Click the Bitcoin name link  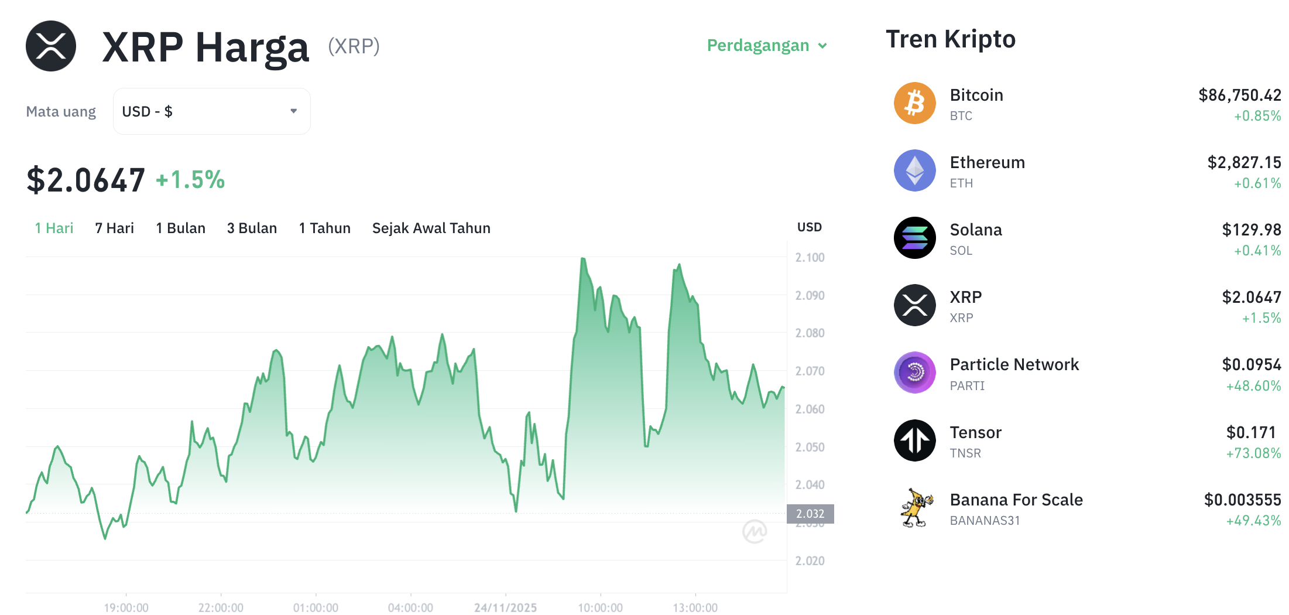[976, 94]
